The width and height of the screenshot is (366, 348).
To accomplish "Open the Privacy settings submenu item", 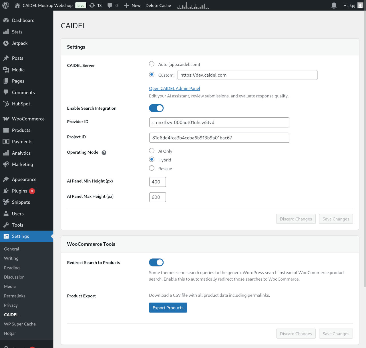I will [11, 305].
